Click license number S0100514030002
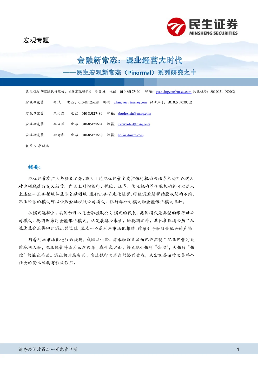The height and width of the screenshot is (365, 258). tap(180, 102)
